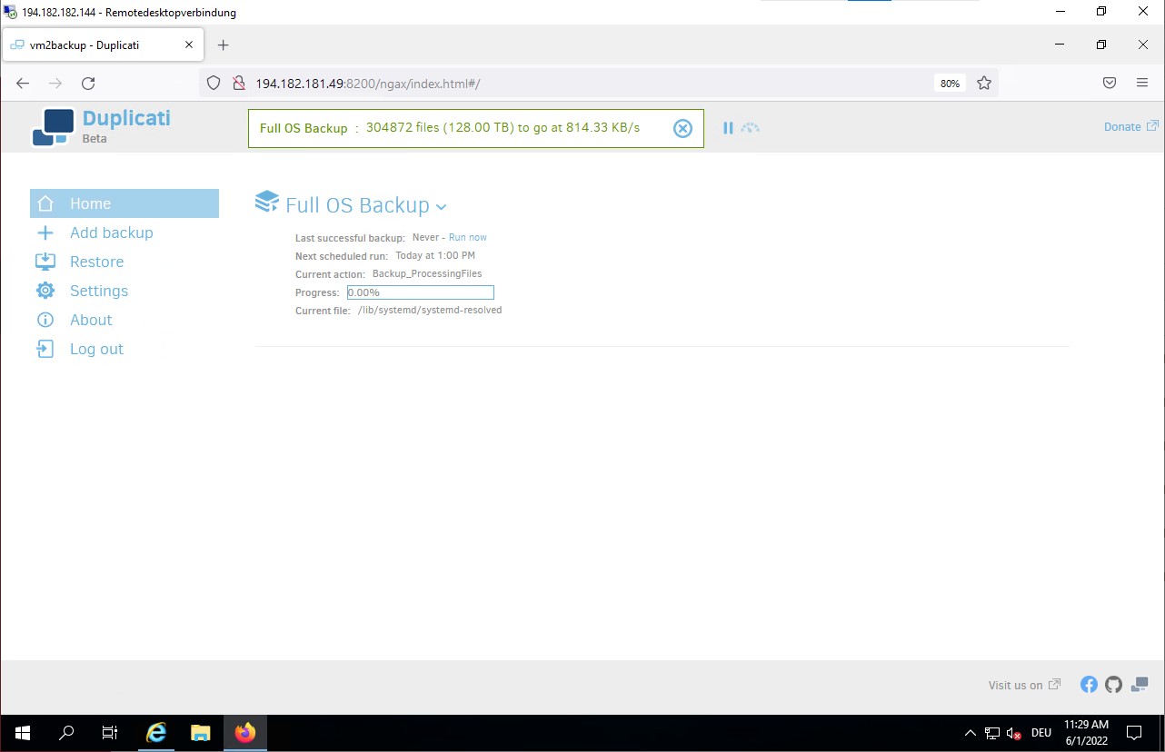Open Duplicati Facebook page icon
Image resolution: width=1165 pixels, height=752 pixels.
(1089, 685)
